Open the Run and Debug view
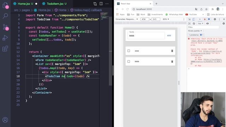This screenshot has height=127, width=226. (x=5, y=38)
